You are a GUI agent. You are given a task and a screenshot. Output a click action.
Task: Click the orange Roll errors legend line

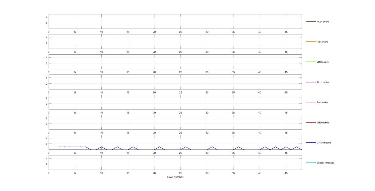point(311,42)
